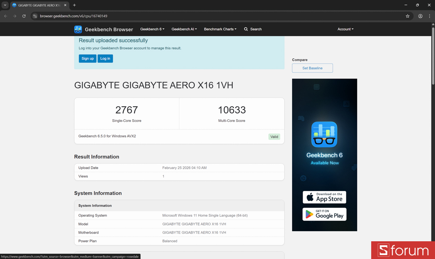Open the browser profile icon
Viewport: 435px width, 259px height.
click(x=420, y=16)
